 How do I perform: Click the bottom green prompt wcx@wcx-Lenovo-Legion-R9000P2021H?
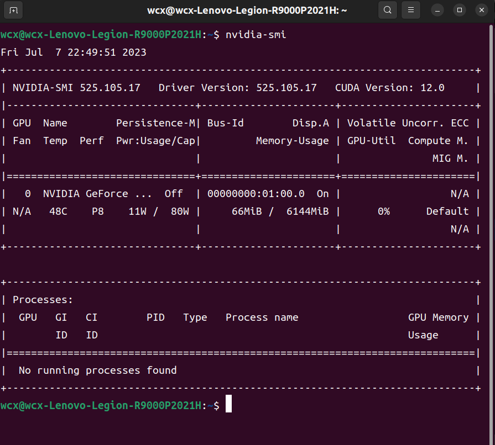pyautogui.click(x=101, y=405)
